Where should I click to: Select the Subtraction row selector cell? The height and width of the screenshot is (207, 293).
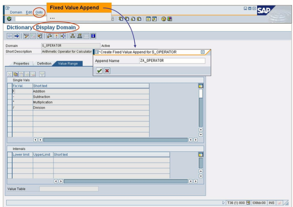point(9,97)
